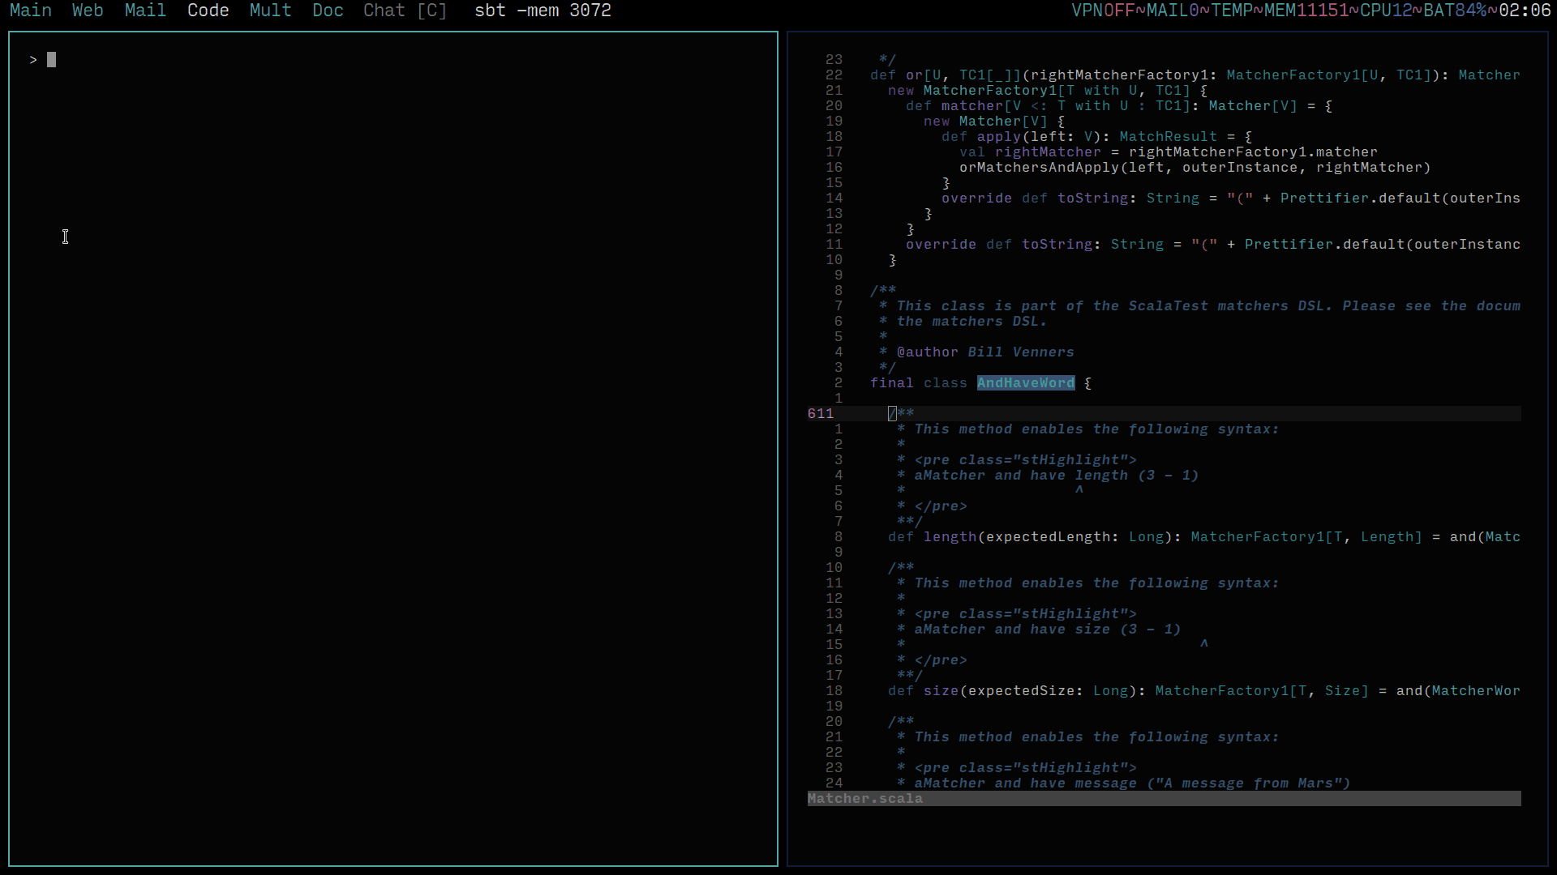
Task: Select the Code workspace tab
Action: [x=208, y=11]
